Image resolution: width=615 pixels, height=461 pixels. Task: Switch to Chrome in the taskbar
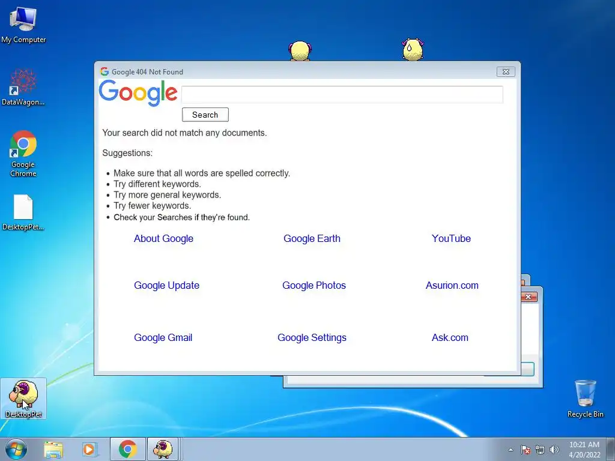click(x=127, y=449)
